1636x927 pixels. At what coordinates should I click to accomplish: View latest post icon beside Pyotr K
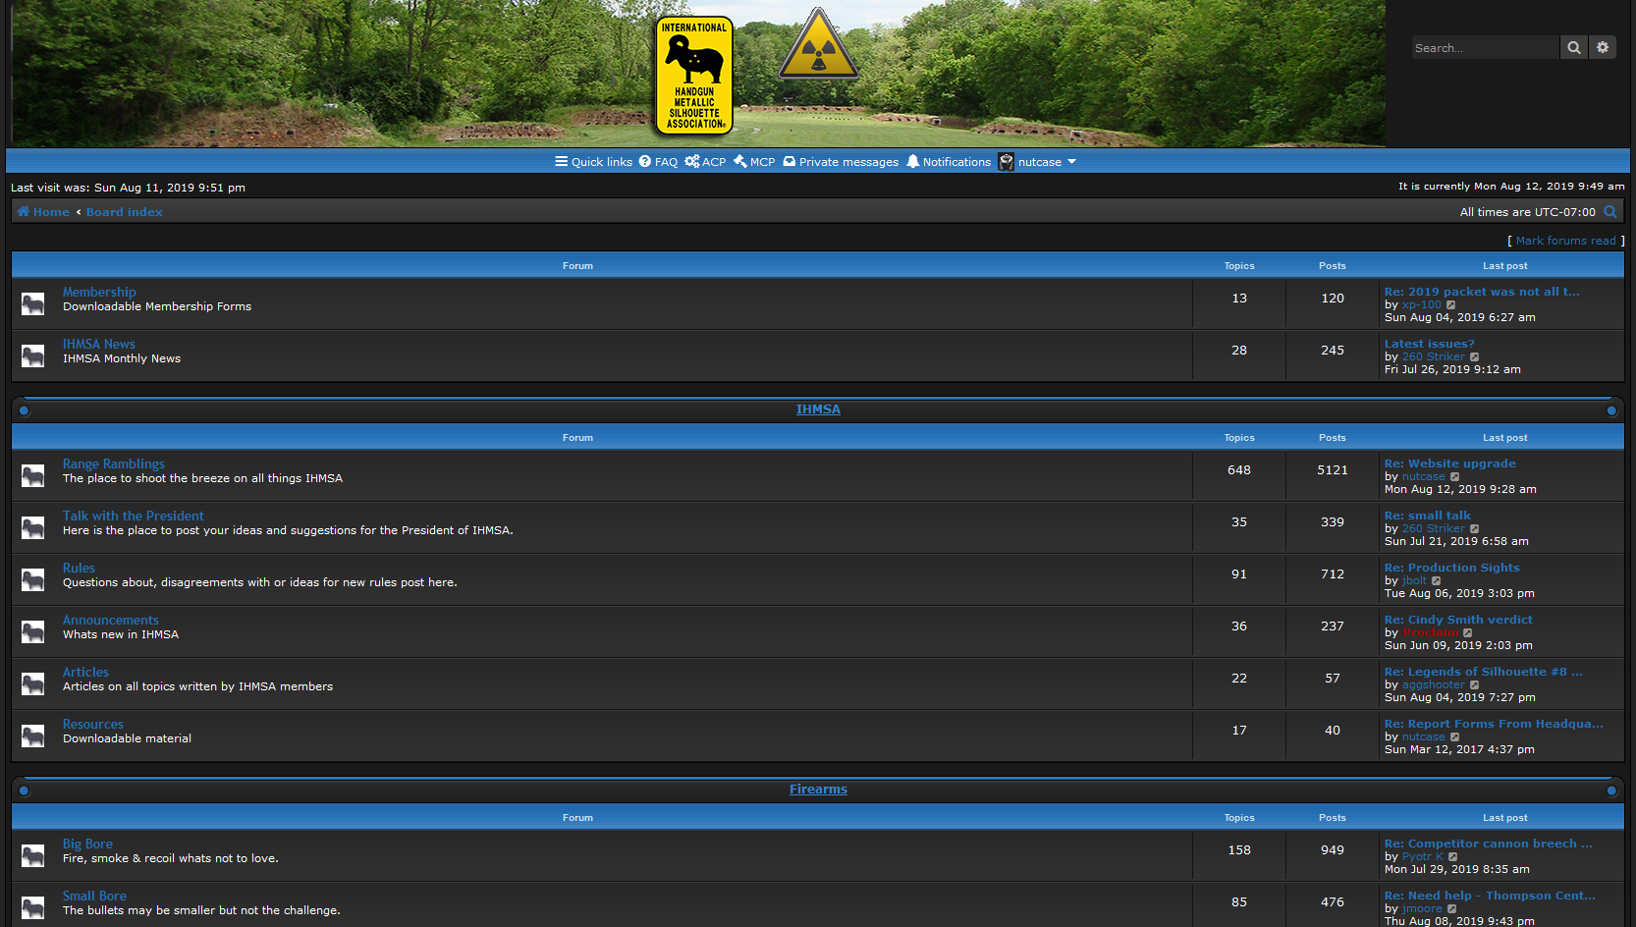point(1453,856)
